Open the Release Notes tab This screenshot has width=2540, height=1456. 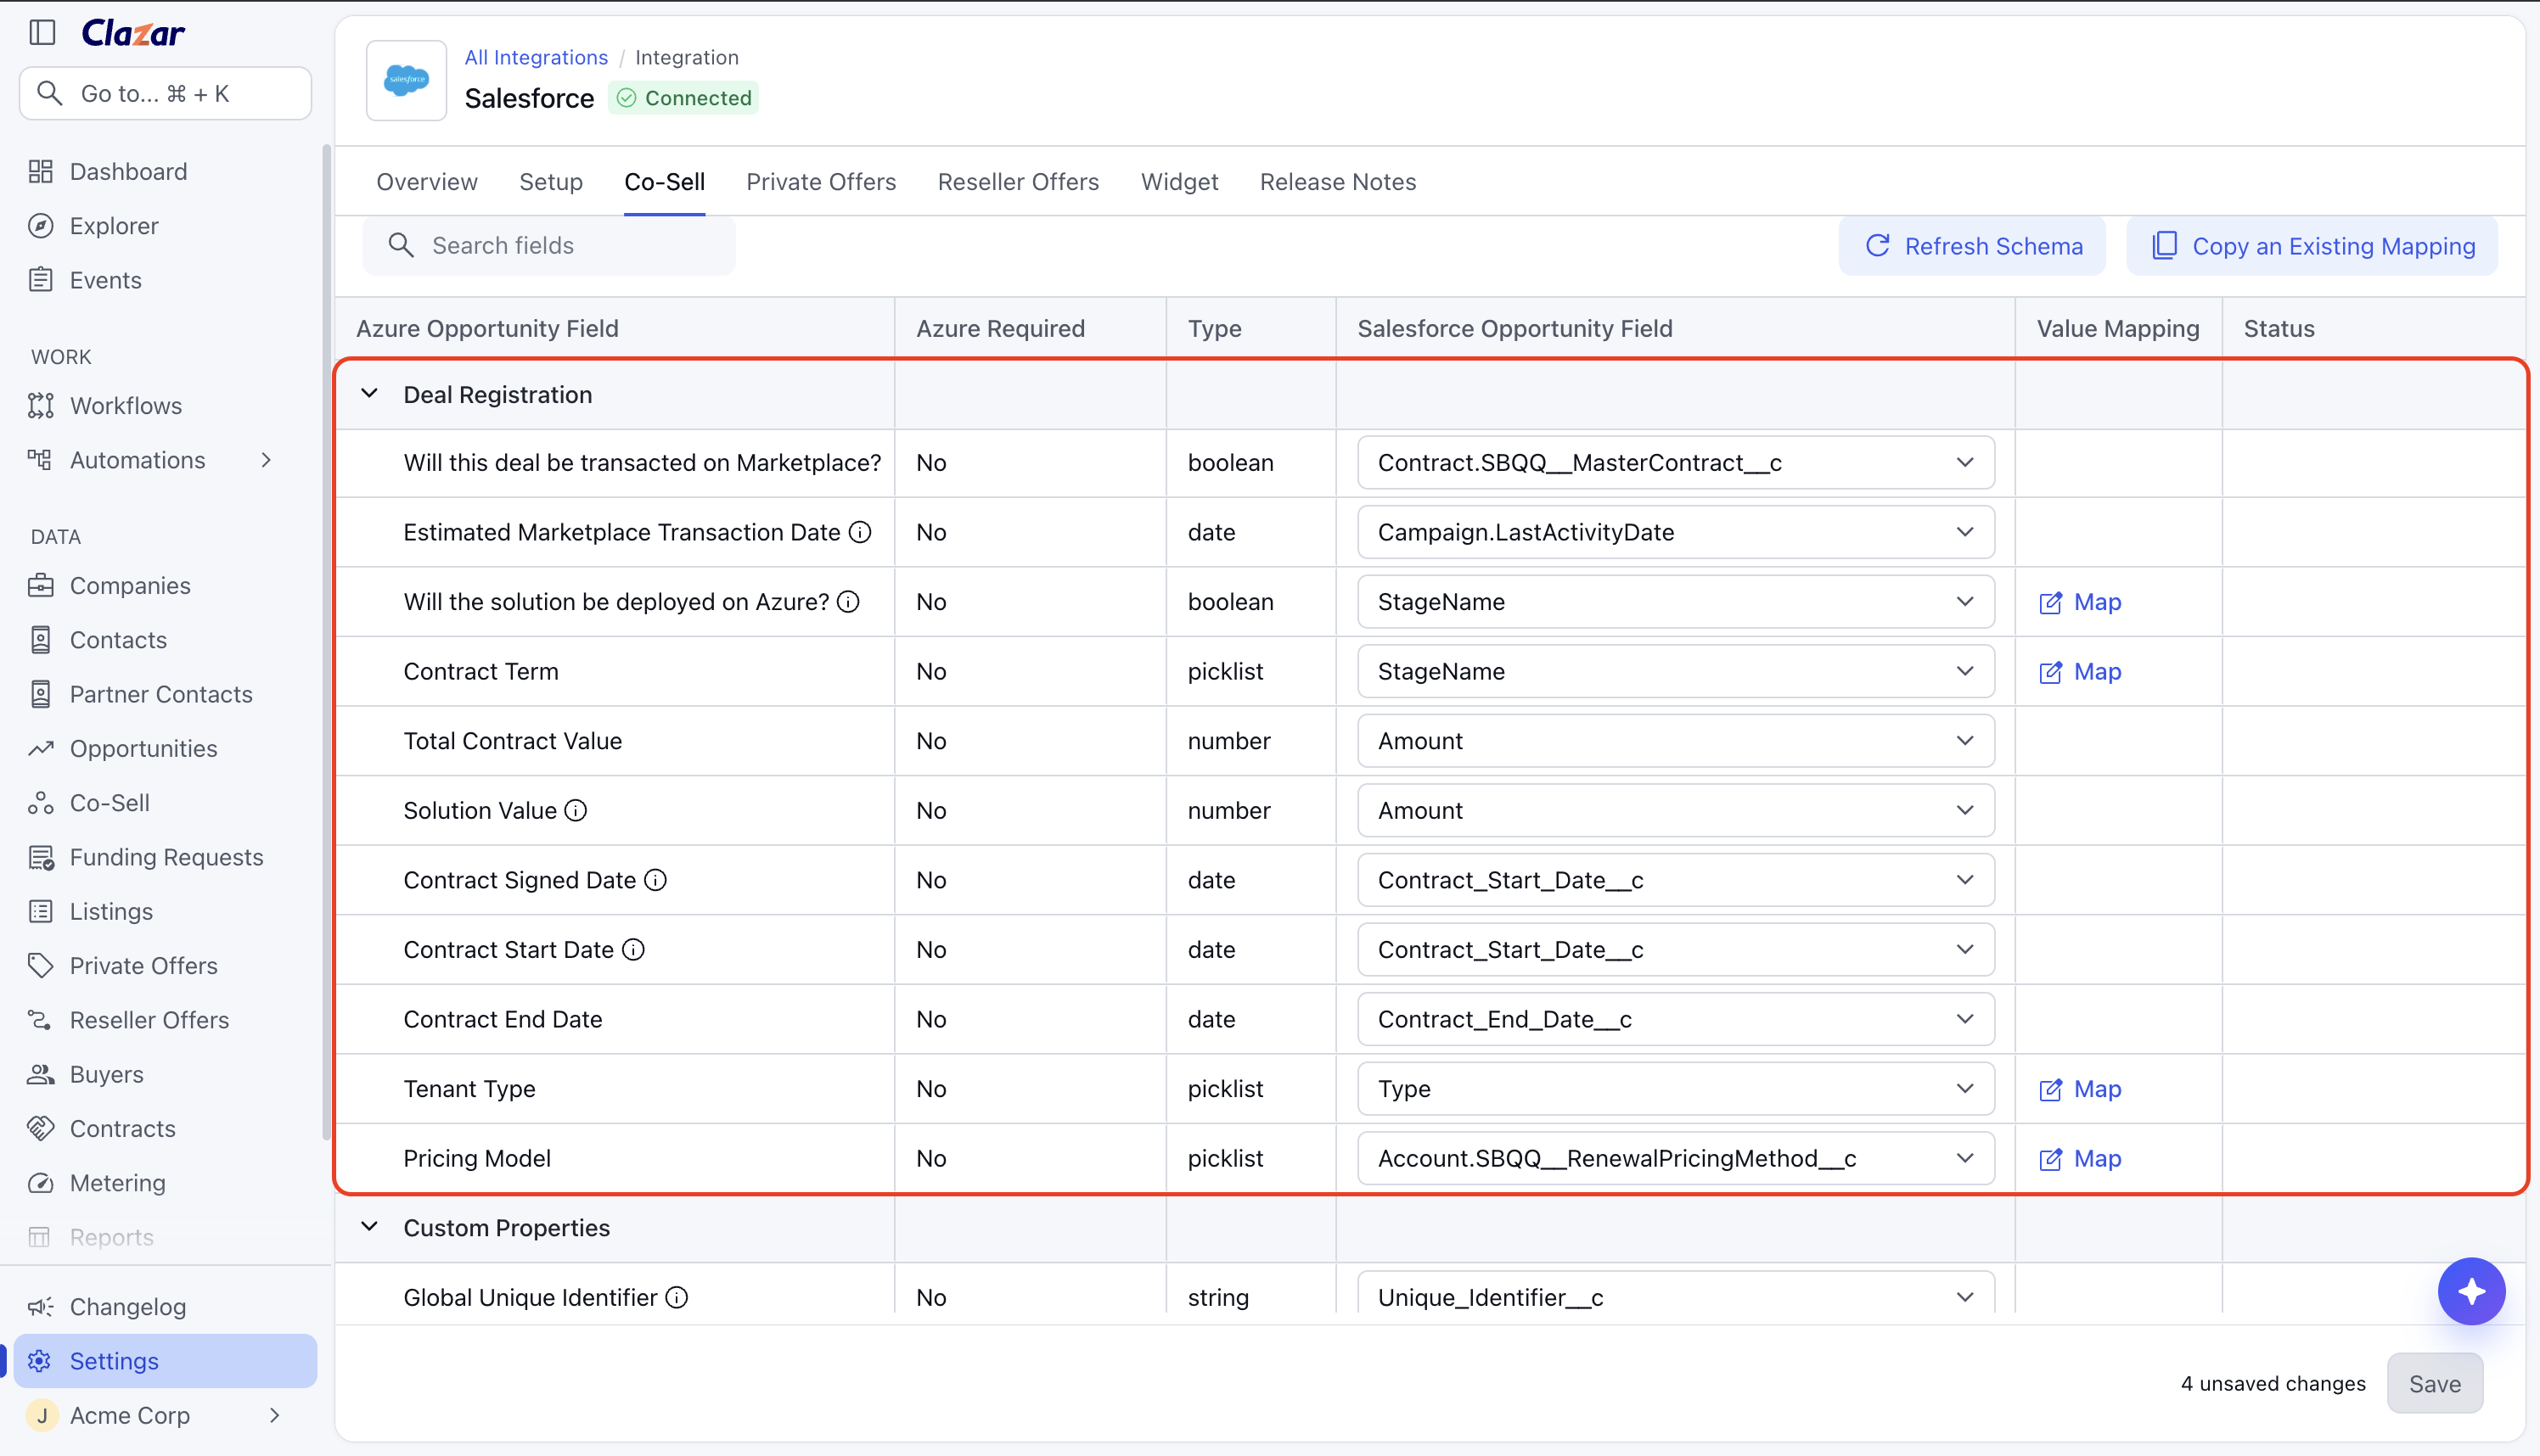[1338, 182]
